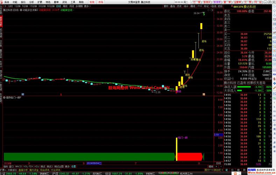Click the 2024/06/04 date marker on timeline
This screenshot has height=175, width=276.
(x=94, y=163)
